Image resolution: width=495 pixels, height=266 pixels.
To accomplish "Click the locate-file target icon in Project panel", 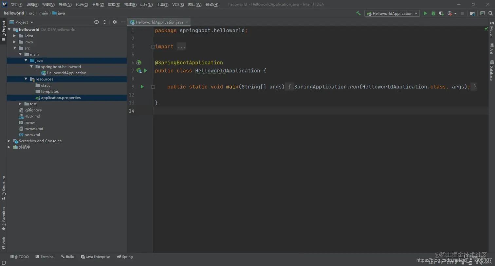I will (96, 22).
